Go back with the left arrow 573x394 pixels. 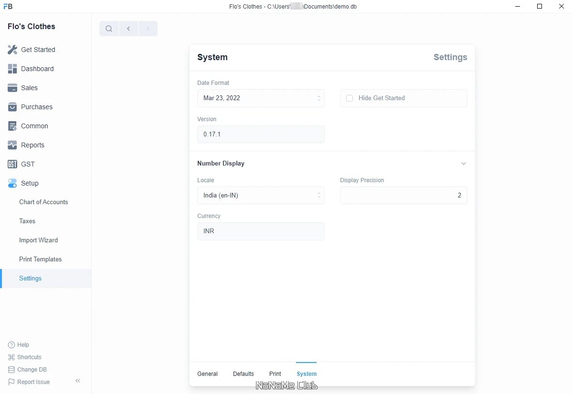click(x=128, y=29)
